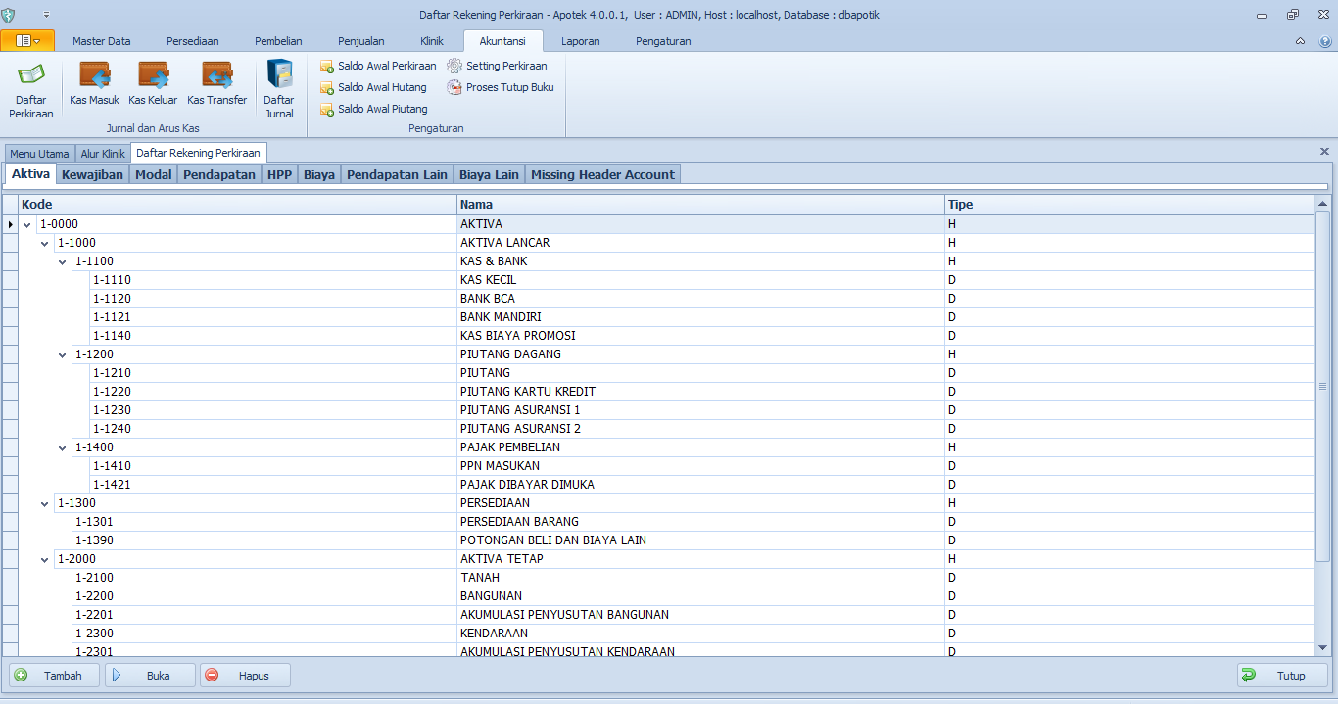Select the Biaya account tab
This screenshot has height=704, width=1338.
(319, 174)
